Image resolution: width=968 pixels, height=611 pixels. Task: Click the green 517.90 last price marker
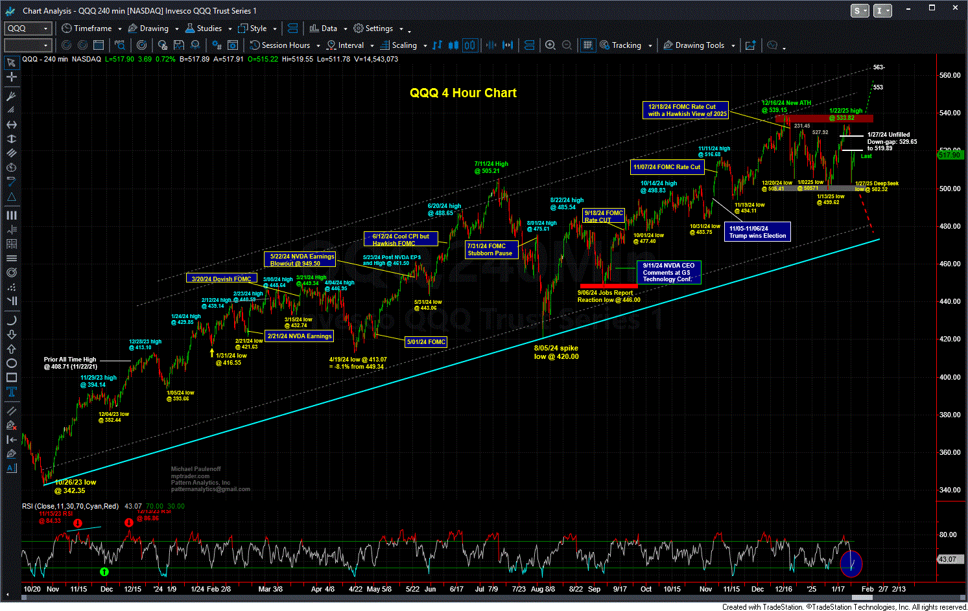pos(950,155)
